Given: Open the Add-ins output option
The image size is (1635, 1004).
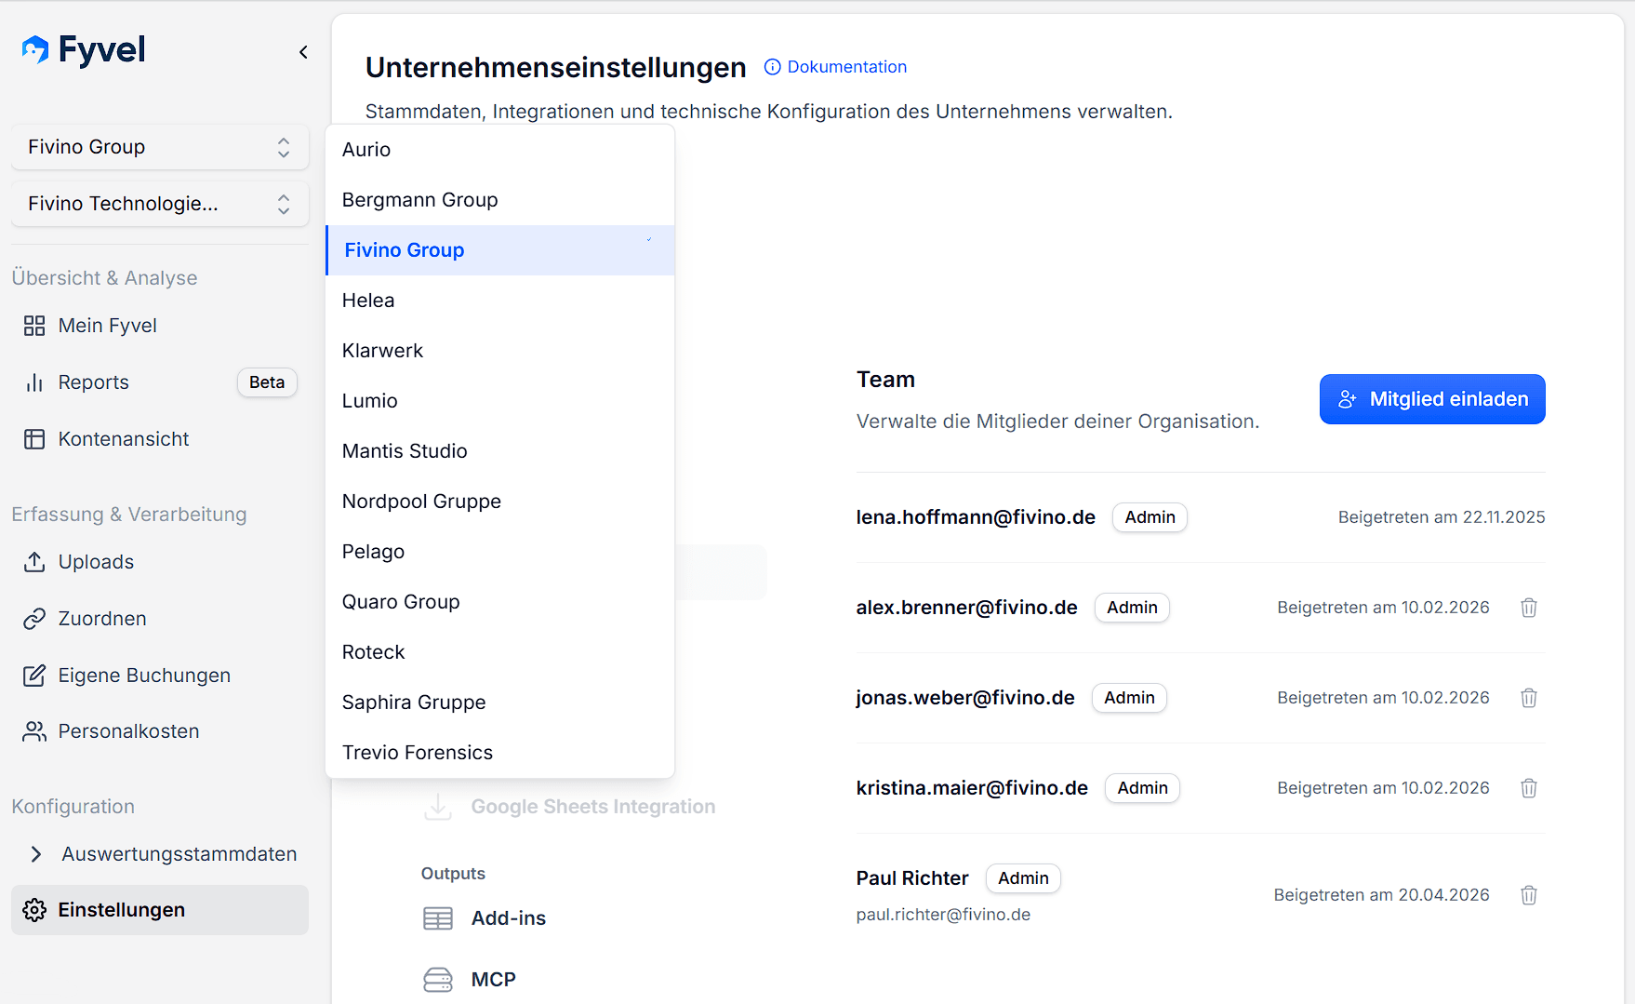Looking at the screenshot, I should pyautogui.click(x=509, y=918).
